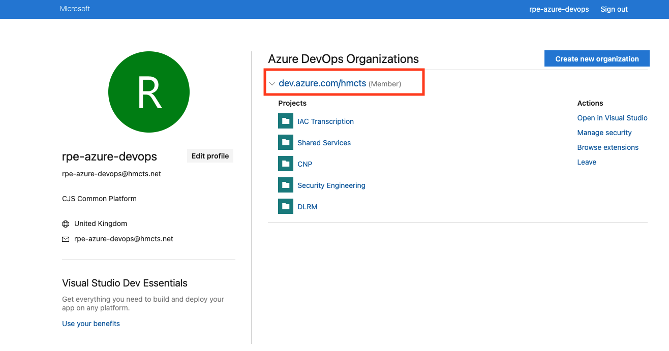Click the Shared Services folder icon
Image resolution: width=669 pixels, height=351 pixels.
pyautogui.click(x=286, y=142)
